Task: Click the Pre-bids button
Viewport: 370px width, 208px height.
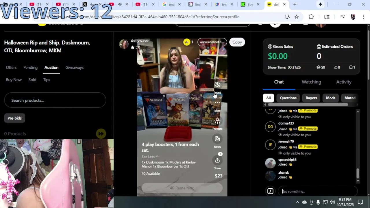Action: (14, 118)
